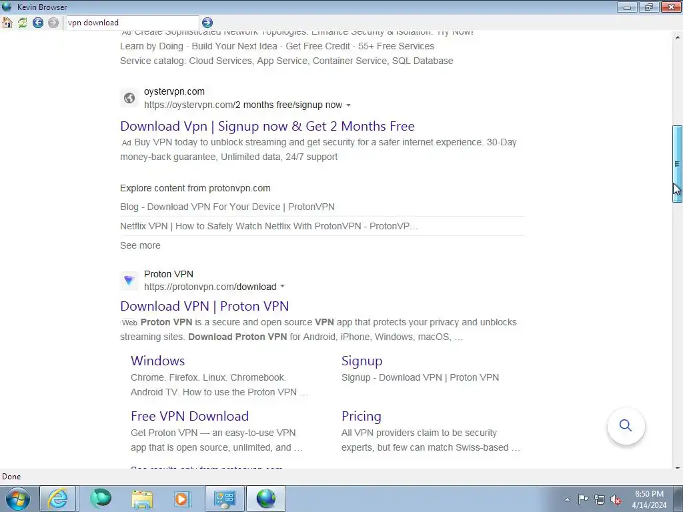Viewport: 683px width, 512px height.
Task: Expand the protonvpn.com/download URL dropdown arrow
Action: tap(282, 287)
